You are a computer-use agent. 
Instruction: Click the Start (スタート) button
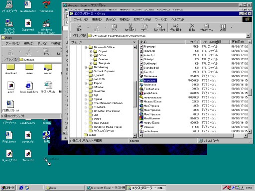[8, 188]
